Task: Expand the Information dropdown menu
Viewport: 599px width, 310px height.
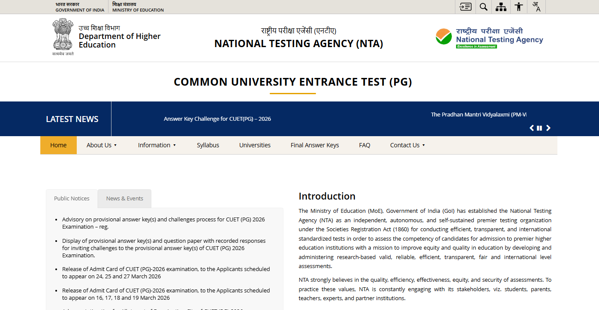Action: click(157, 145)
